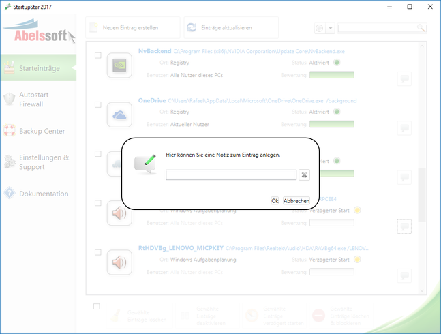Screen dimensions: 441x334
Task: Click the refresh arrows icon
Action: 192,27
